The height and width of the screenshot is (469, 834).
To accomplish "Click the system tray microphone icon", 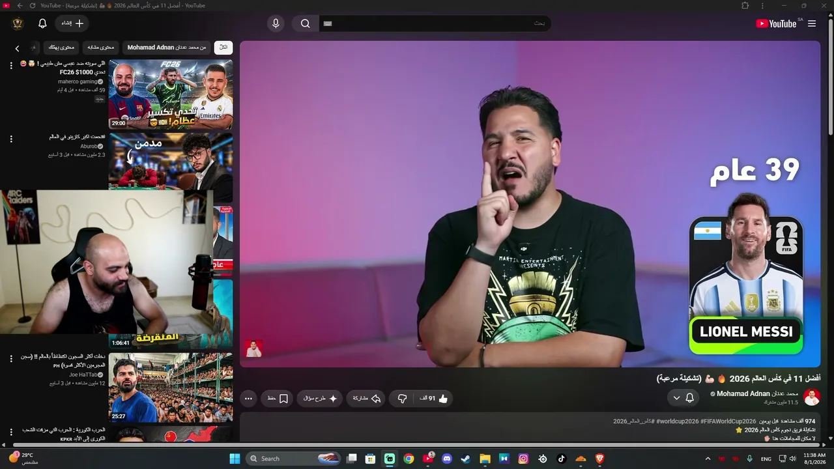I will (x=750, y=459).
